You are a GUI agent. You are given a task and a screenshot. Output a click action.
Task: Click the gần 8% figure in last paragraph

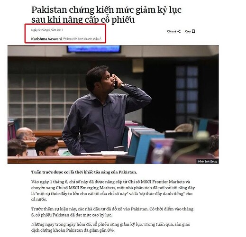point(107,230)
